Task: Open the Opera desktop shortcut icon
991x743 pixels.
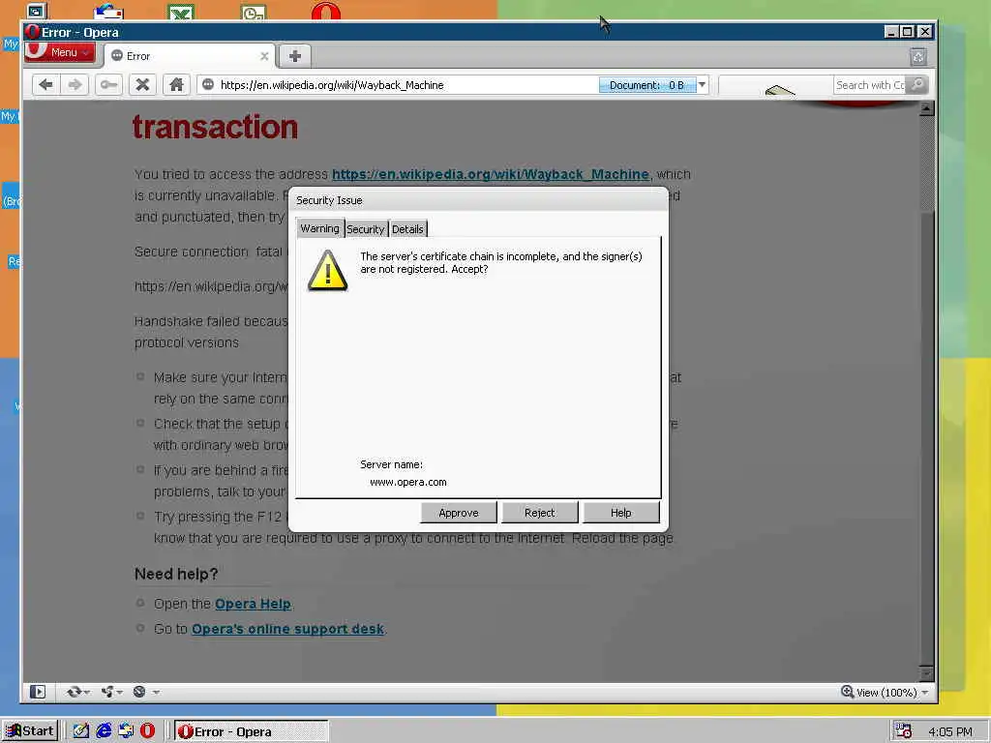Action: pos(326,11)
